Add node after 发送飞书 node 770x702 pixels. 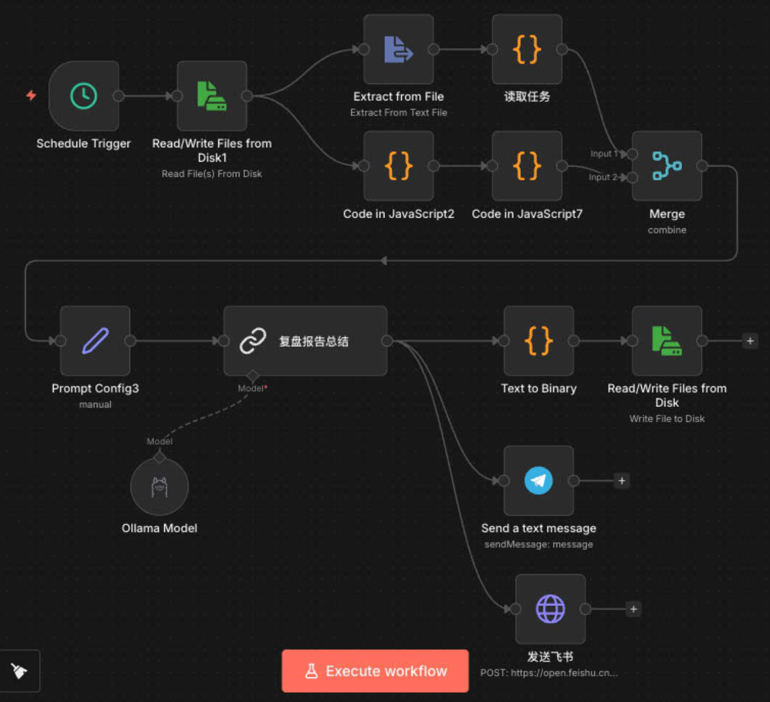633,609
